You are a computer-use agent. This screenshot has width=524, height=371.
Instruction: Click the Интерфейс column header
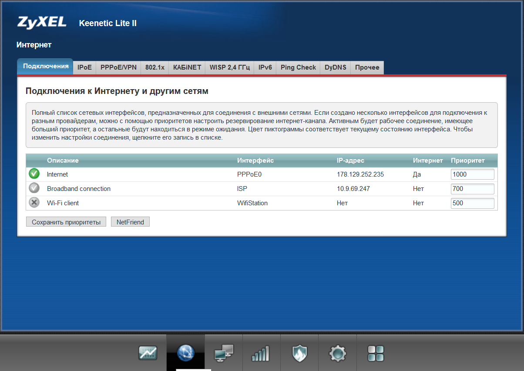tap(255, 160)
